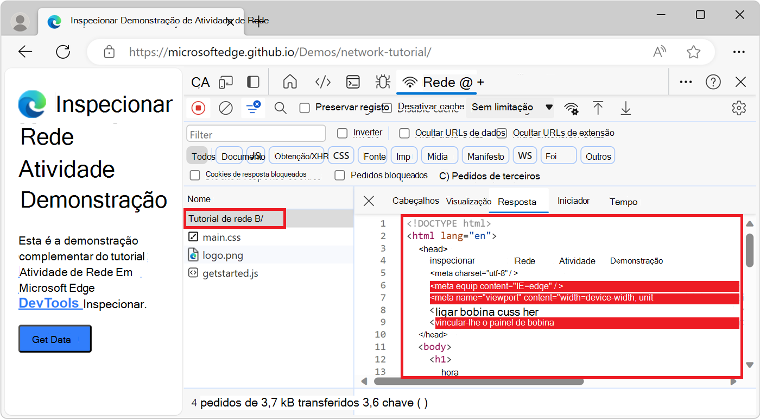Click the horizontal scrollbar in response pane

[478, 382]
